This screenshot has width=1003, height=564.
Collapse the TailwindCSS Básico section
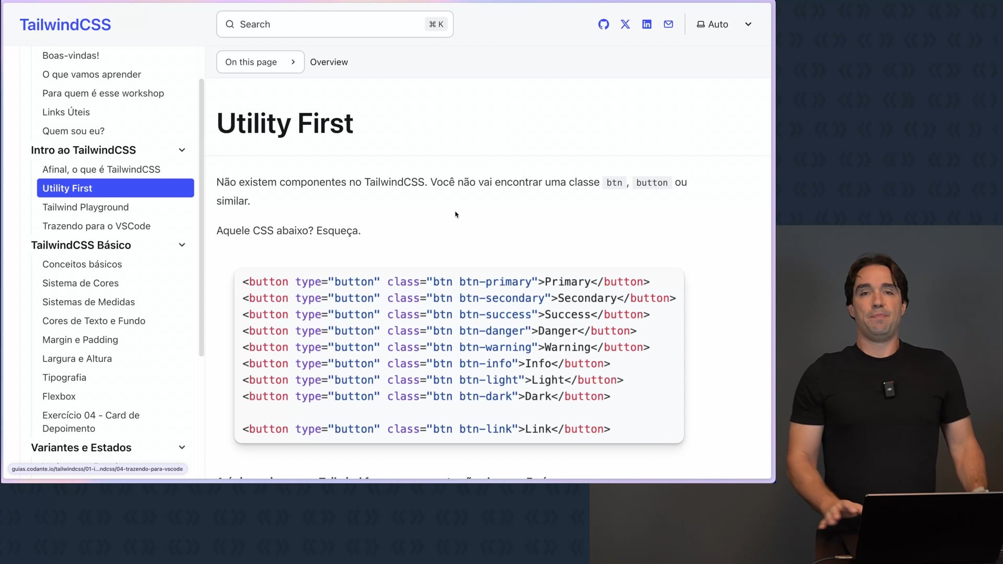tap(182, 245)
